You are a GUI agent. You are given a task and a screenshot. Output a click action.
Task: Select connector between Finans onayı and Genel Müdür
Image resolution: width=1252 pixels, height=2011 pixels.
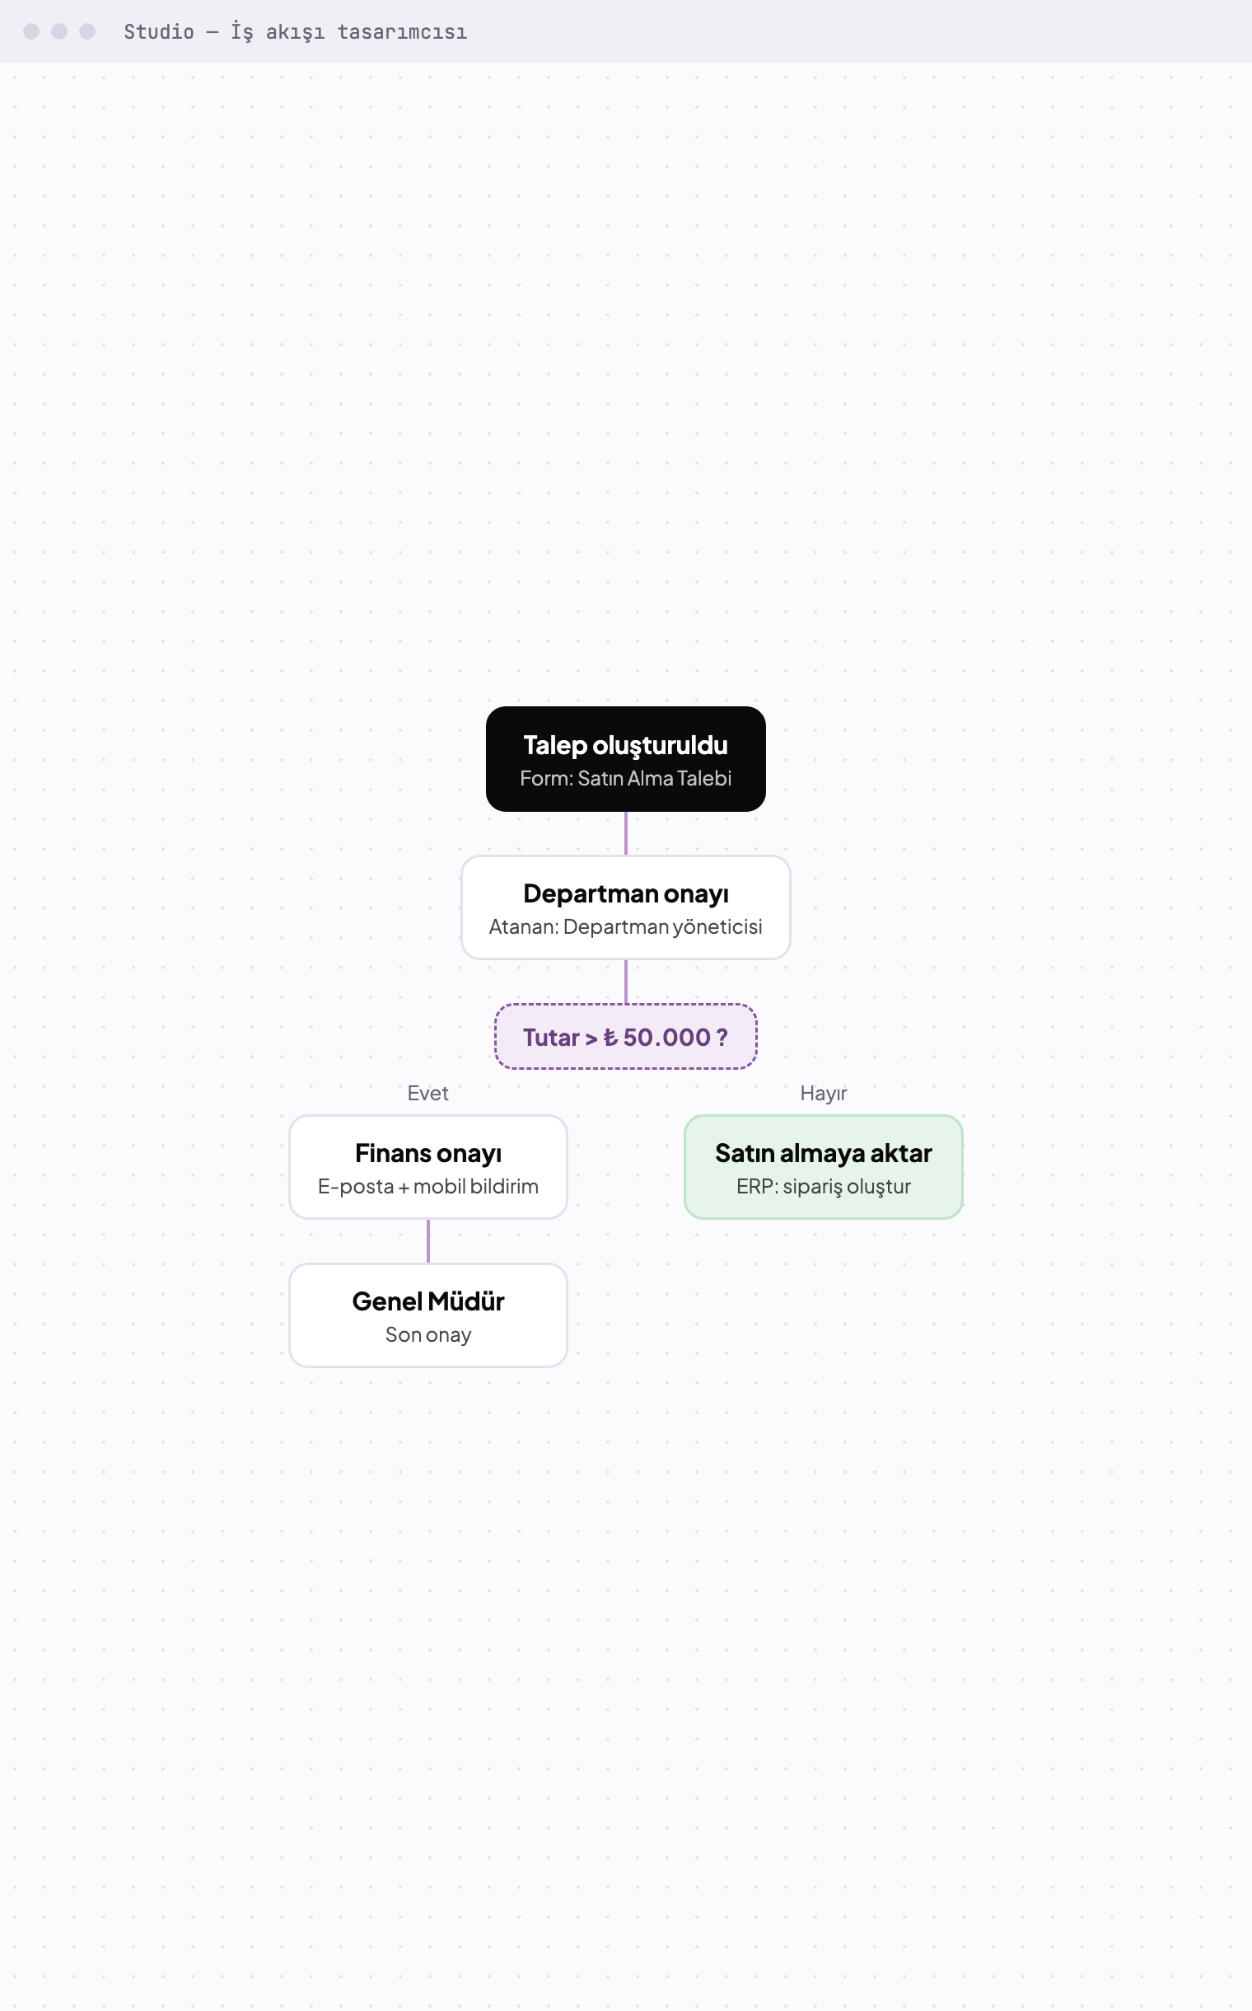click(428, 1241)
